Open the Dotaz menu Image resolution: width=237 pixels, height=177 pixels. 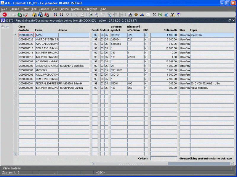pos(25,9)
